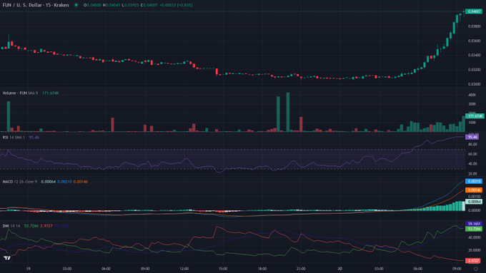486x273 pixels.
Task: Select the FUN / U. S. Dollar symbol title
Action: click(35, 5)
